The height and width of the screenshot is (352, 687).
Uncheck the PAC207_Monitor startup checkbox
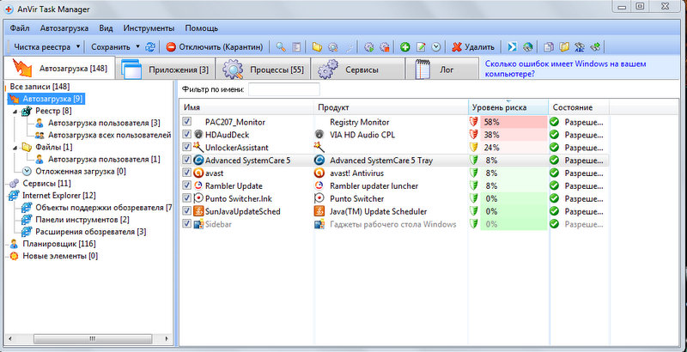pos(187,121)
